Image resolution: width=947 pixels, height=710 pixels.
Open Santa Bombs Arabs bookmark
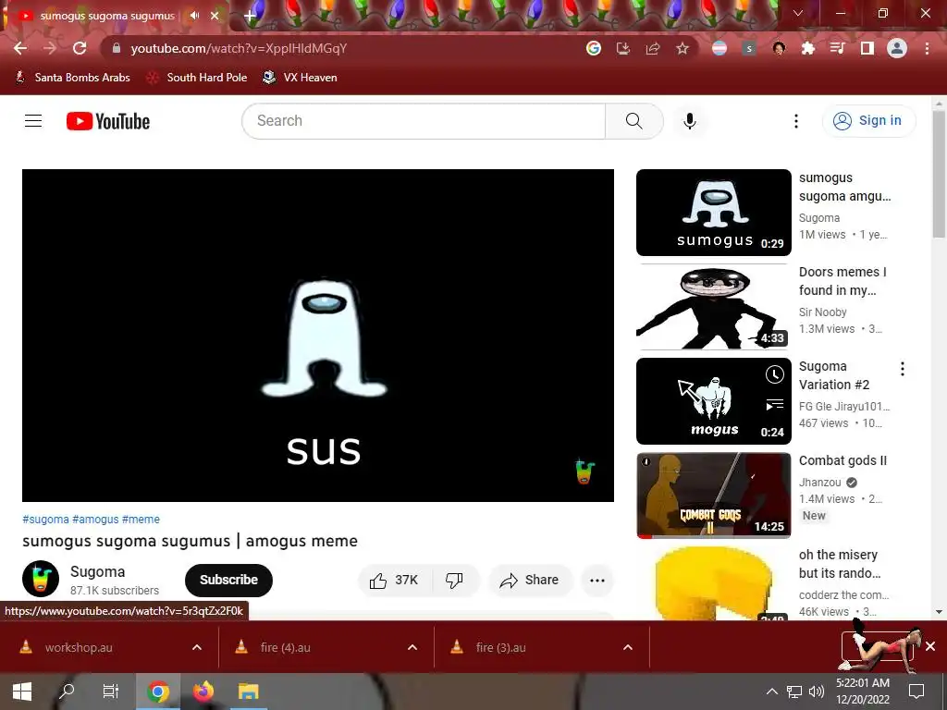[x=72, y=78]
